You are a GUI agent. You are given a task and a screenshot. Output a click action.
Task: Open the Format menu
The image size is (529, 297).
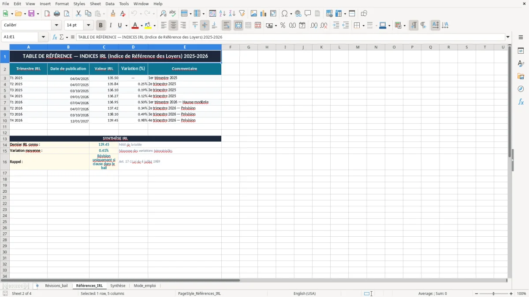[62, 4]
